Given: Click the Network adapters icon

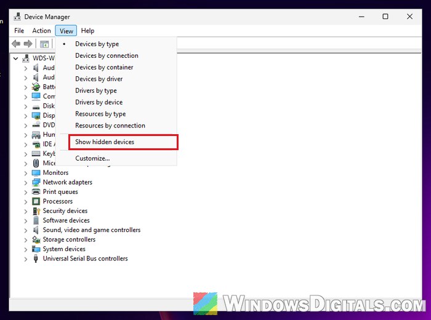Looking at the screenshot, I should pyautogui.click(x=36, y=182).
